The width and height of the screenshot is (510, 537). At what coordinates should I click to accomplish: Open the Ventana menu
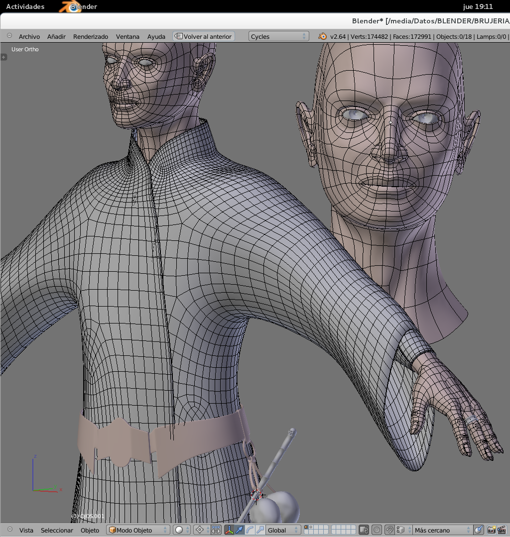click(127, 37)
